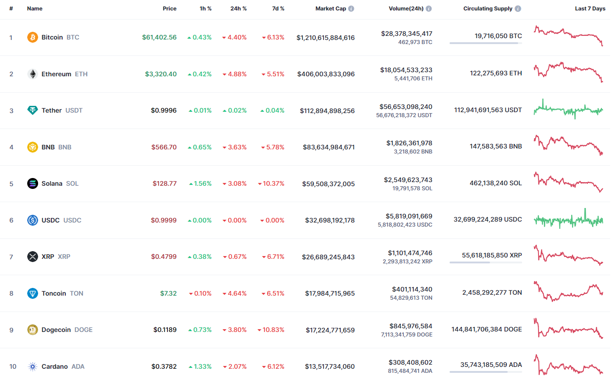Open the Toncoin name link
This screenshot has height=381, width=612.
pyautogui.click(x=54, y=293)
